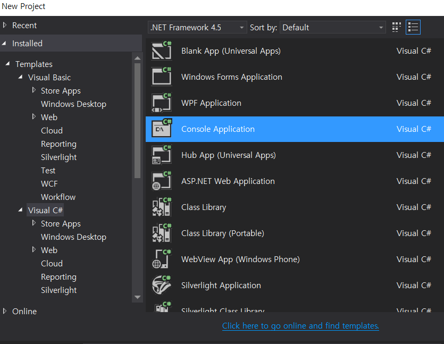Choose the Blank App (Universal Apps) template name
The width and height of the screenshot is (444, 344).
[231, 51]
